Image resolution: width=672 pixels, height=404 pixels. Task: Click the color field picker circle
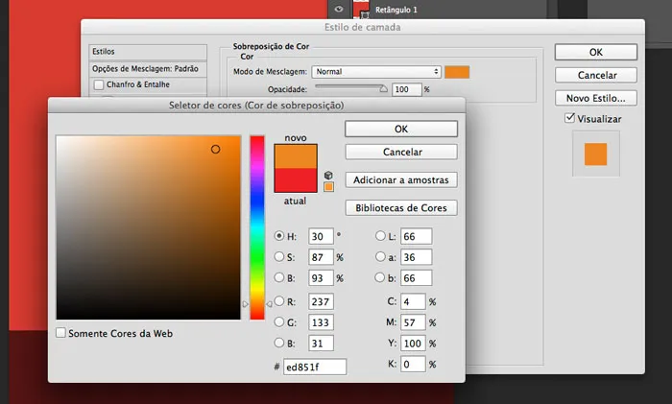[216, 149]
